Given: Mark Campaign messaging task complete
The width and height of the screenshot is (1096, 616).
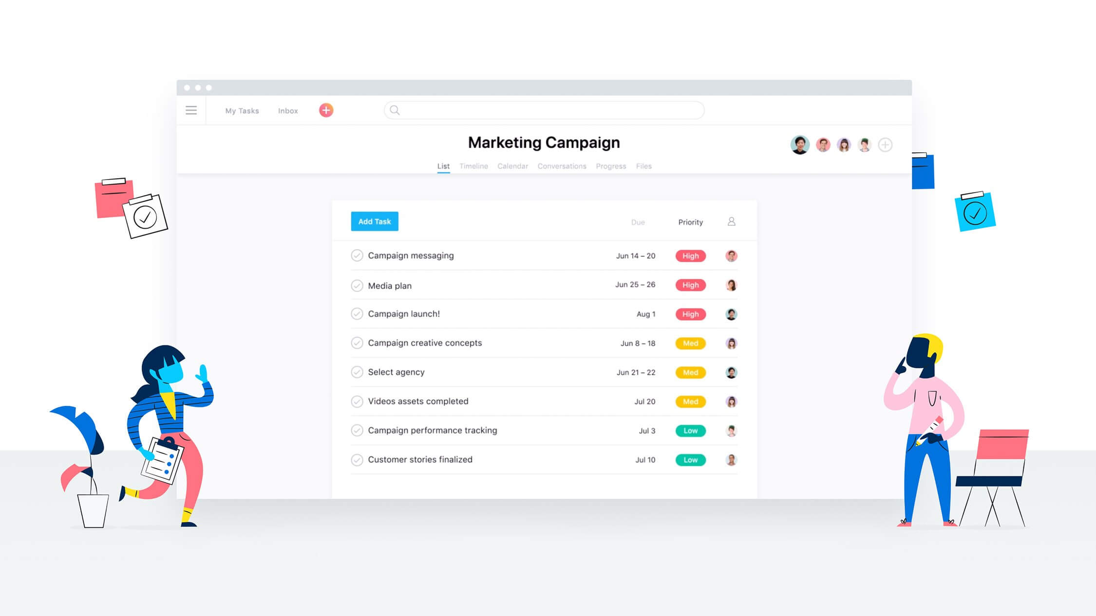Looking at the screenshot, I should [x=357, y=255].
